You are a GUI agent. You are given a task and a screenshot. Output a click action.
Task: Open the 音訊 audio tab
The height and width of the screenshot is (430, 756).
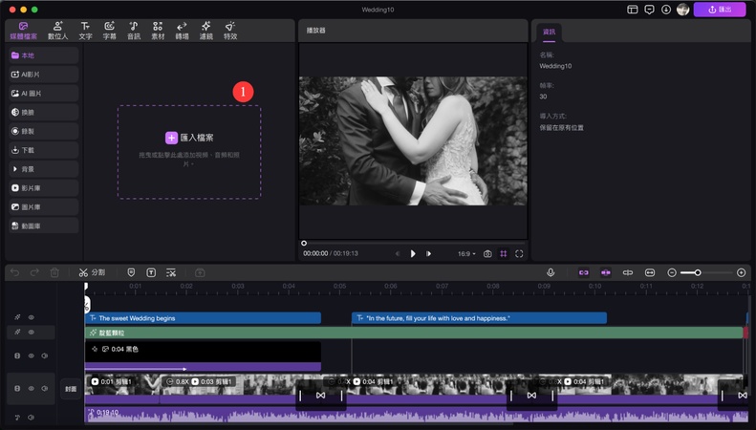134,30
